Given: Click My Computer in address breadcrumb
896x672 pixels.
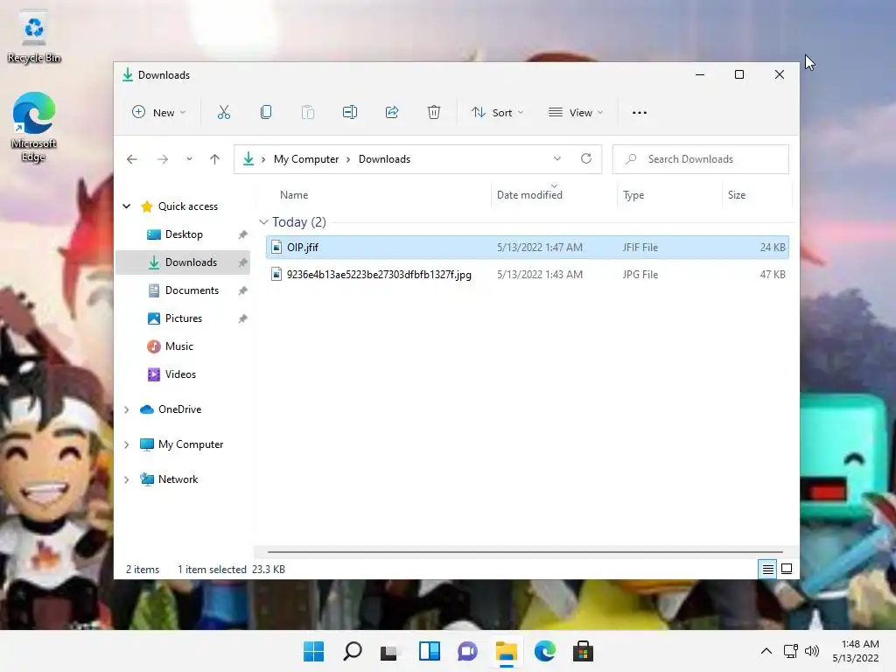Looking at the screenshot, I should pyautogui.click(x=306, y=159).
